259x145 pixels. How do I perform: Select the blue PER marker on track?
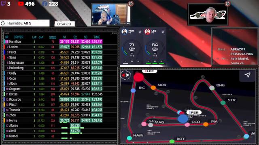183,119
